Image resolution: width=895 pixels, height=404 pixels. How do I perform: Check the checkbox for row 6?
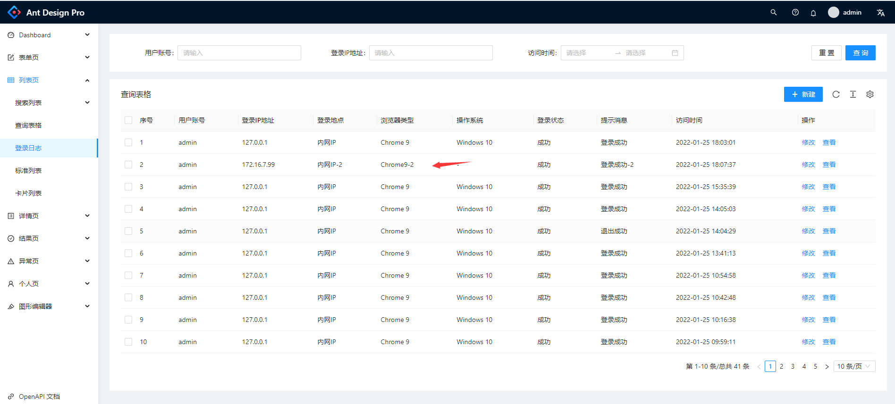(x=128, y=253)
